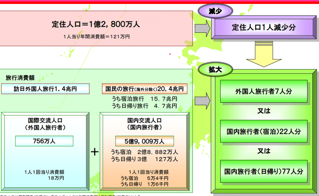The height and width of the screenshot is (196, 319).
Task: Click the purple 減少 oval label
Action: pyautogui.click(x=215, y=11)
